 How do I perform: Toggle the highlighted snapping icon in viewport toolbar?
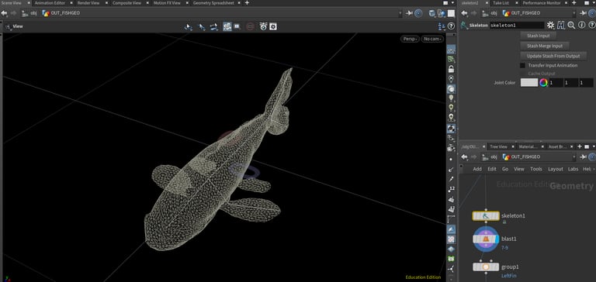pos(227,26)
